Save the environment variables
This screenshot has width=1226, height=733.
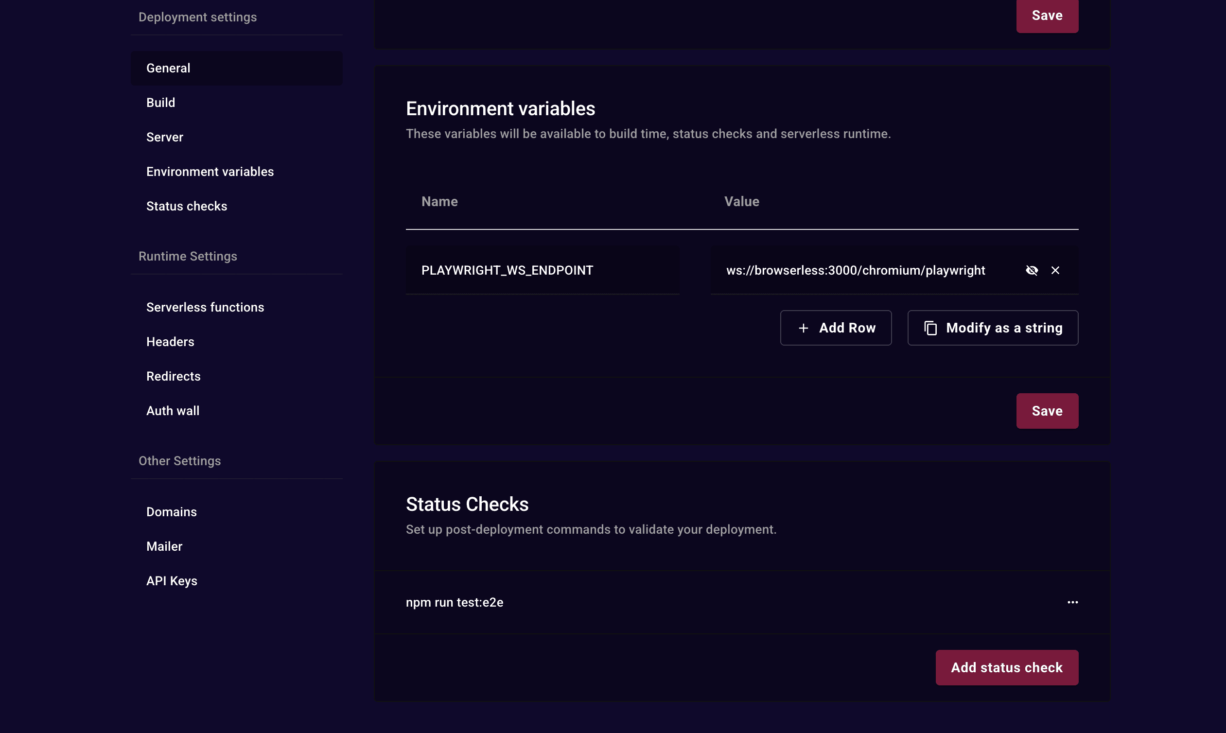[x=1047, y=410]
